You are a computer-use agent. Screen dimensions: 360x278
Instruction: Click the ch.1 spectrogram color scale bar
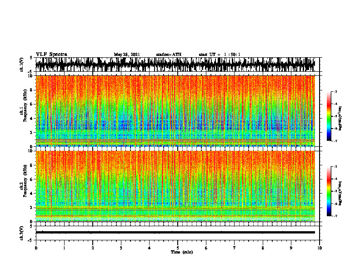pyautogui.click(x=329, y=116)
